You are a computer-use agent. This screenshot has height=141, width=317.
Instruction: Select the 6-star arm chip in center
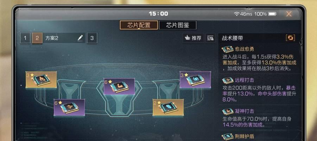(119, 86)
